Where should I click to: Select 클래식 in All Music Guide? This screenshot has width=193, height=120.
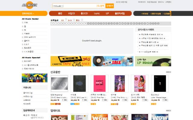[27, 41]
